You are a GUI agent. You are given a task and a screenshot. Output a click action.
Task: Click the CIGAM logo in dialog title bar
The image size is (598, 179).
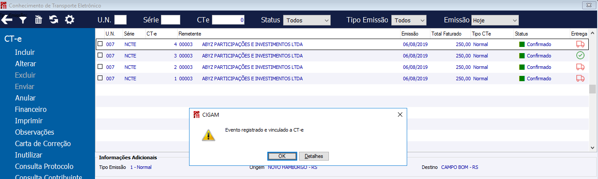click(x=196, y=115)
